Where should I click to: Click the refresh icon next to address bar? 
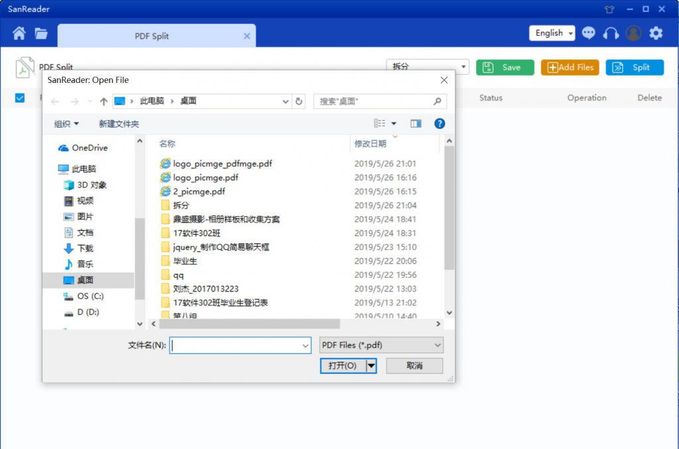click(x=299, y=101)
